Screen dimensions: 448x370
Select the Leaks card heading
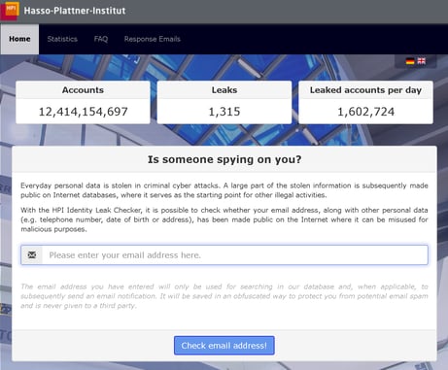point(224,90)
